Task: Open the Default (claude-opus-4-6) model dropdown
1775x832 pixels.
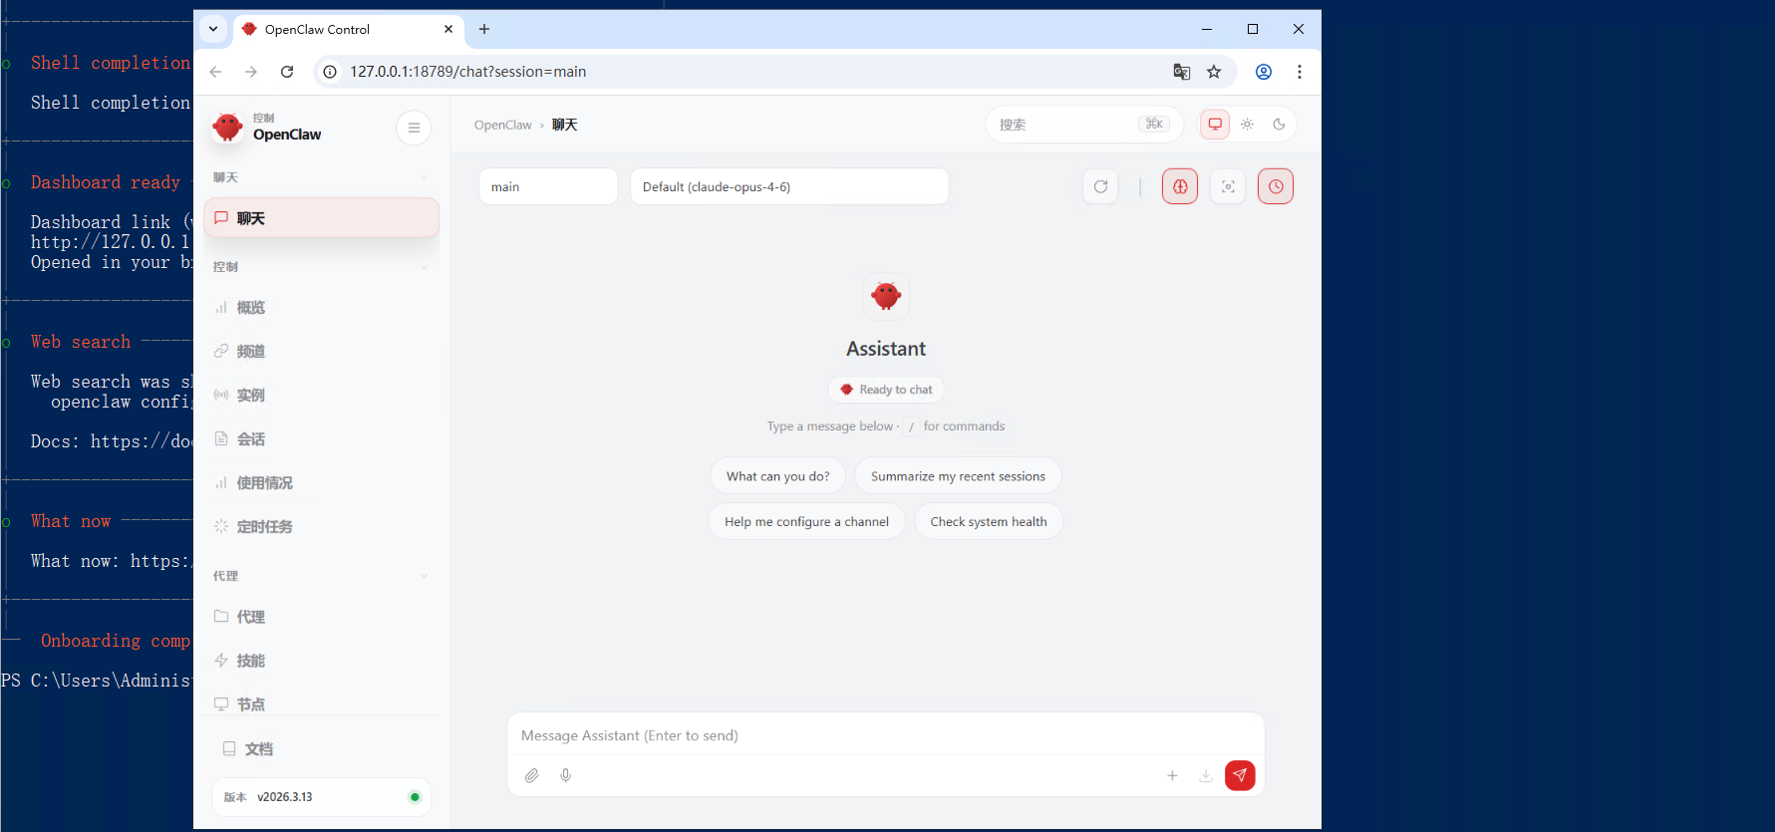Action: (788, 186)
